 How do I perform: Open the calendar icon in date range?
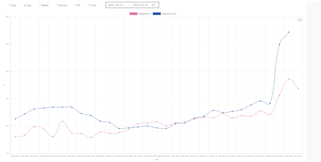(153, 5)
